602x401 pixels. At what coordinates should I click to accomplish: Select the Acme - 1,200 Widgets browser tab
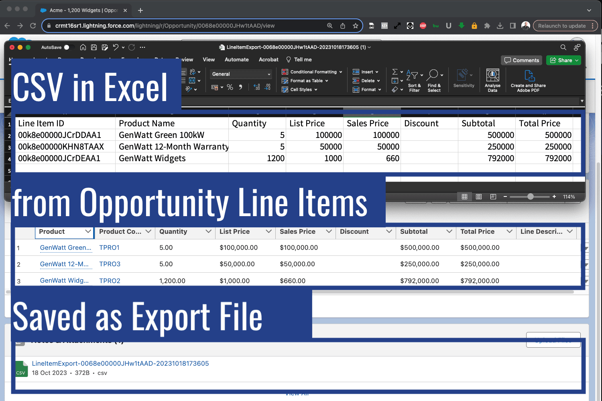coord(83,10)
